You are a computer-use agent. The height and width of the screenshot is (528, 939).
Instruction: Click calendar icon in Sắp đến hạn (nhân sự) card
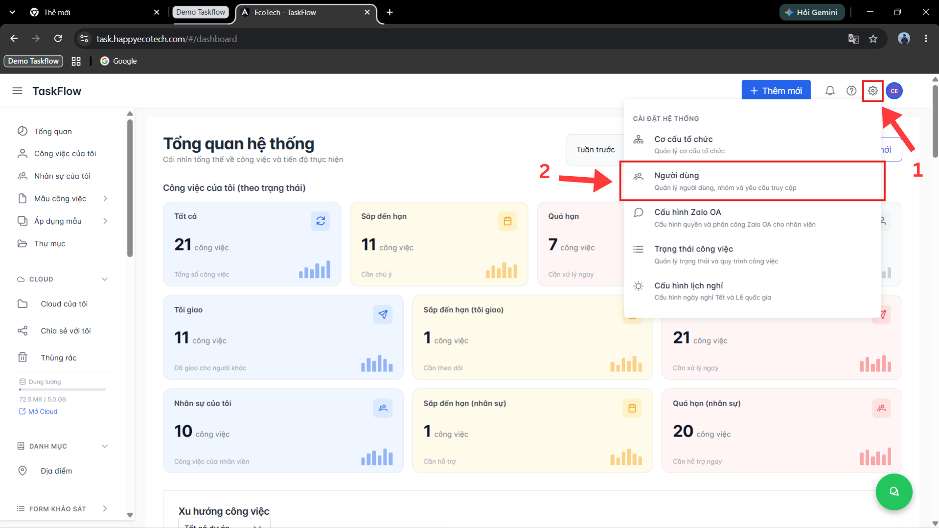632,408
